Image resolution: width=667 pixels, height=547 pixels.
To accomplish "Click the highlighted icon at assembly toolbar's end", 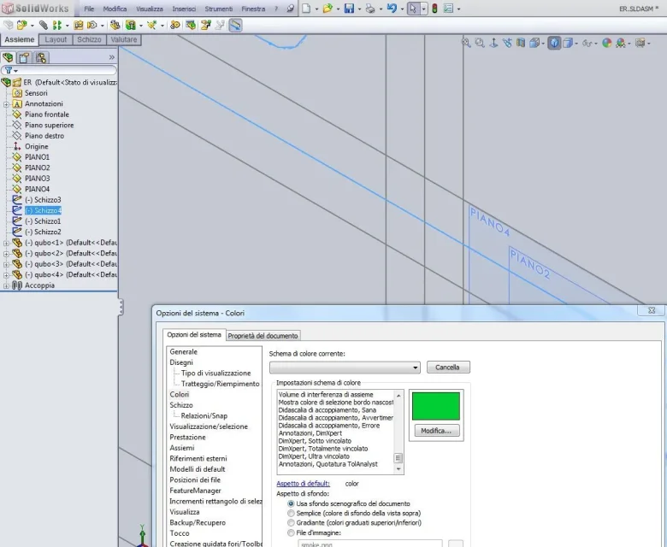I will (235, 26).
